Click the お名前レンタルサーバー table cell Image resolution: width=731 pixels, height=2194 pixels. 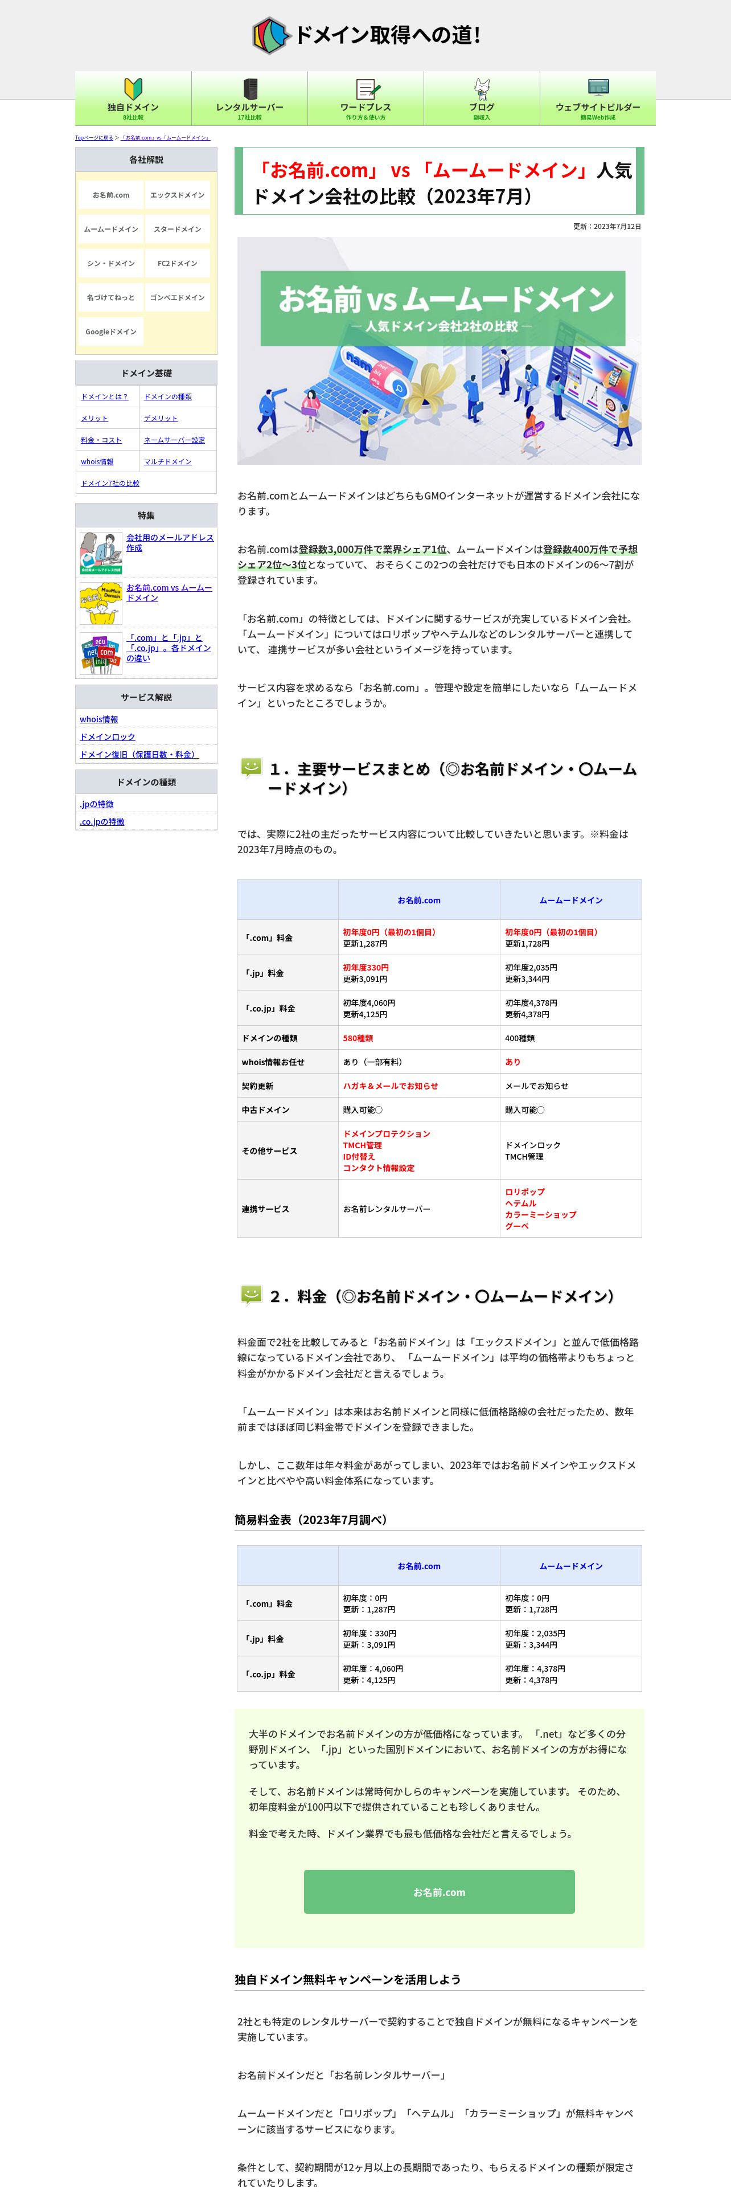click(418, 1209)
